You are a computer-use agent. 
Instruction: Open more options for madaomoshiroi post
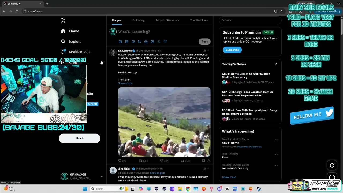(x=209, y=169)
